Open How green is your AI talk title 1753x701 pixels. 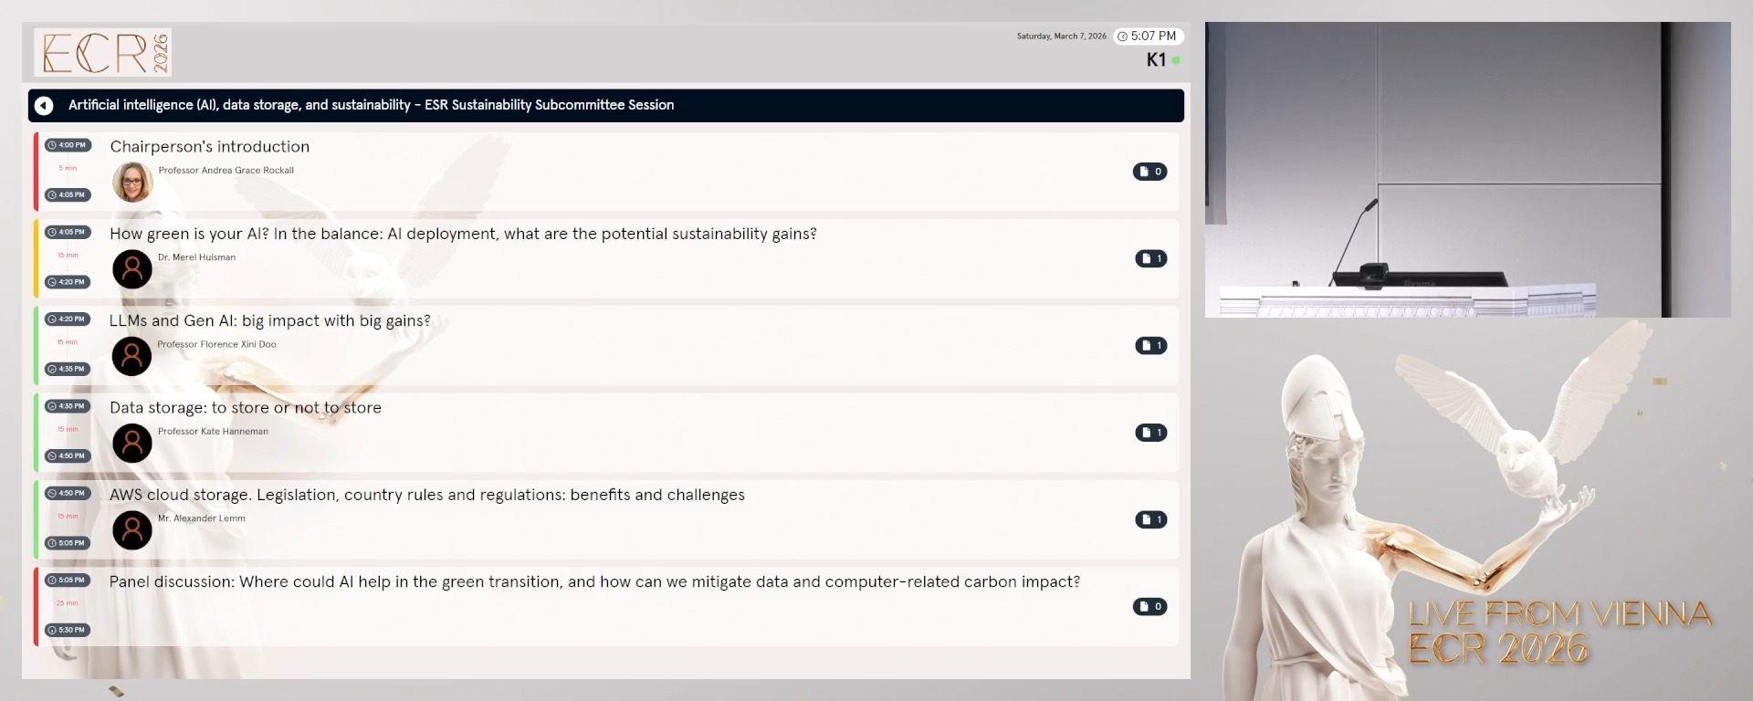click(463, 234)
